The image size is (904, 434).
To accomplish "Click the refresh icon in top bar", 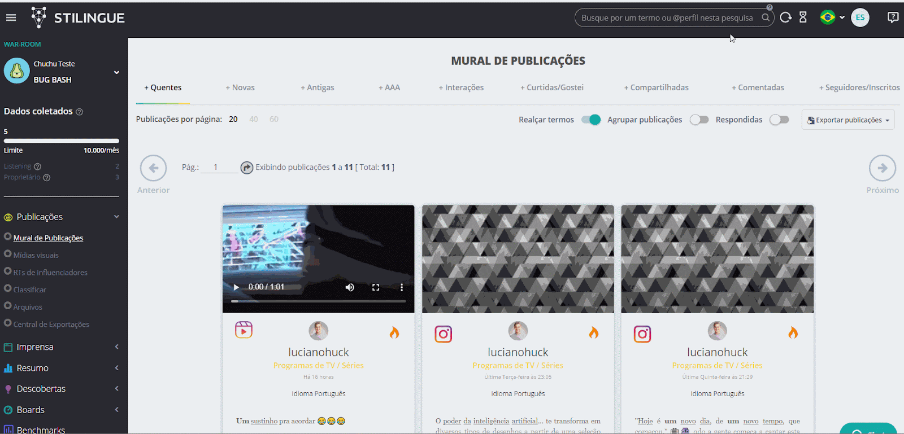I will [785, 17].
